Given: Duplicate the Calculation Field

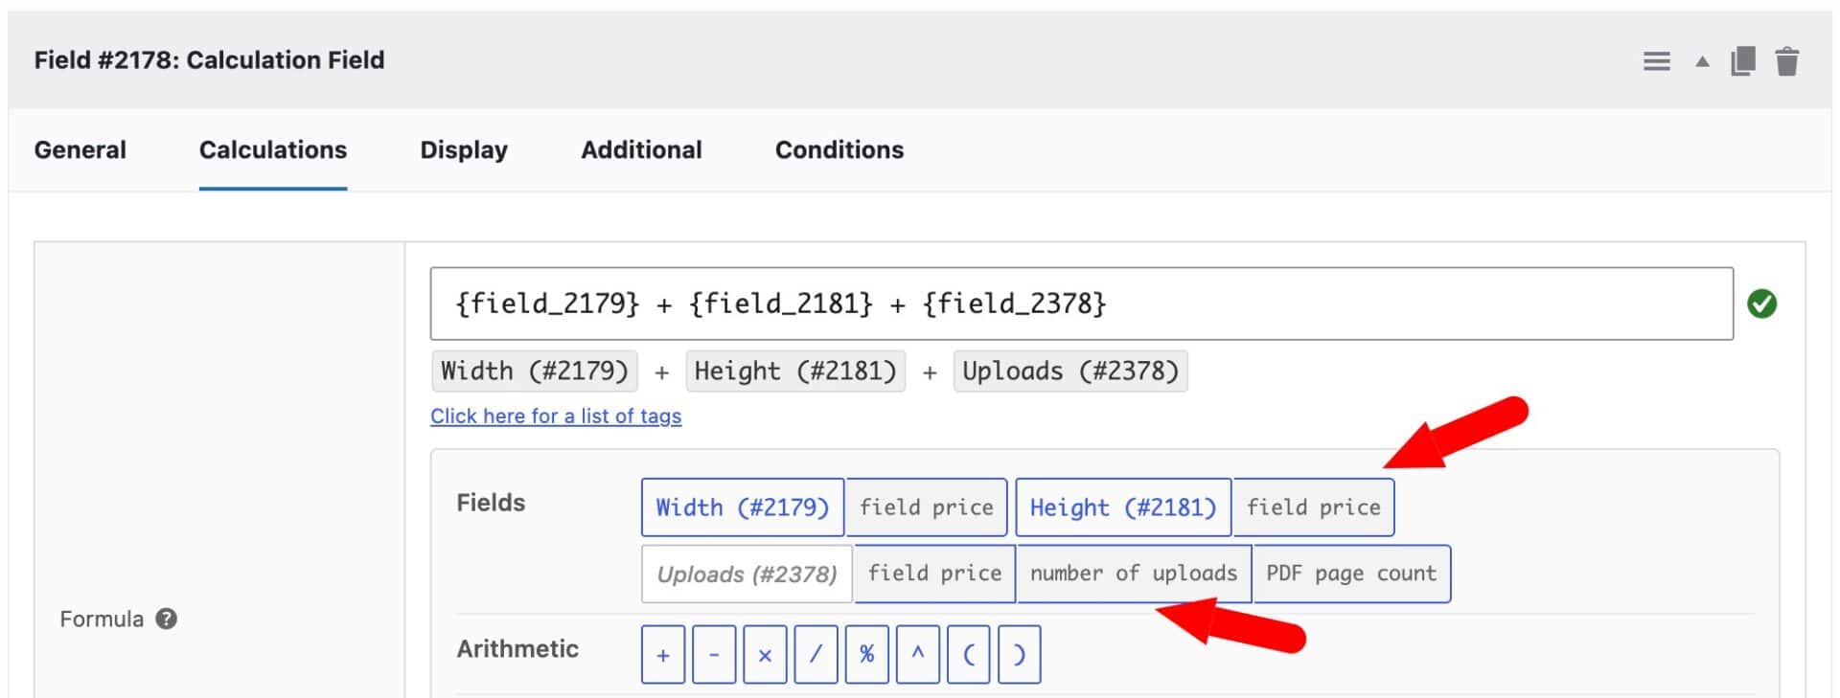Looking at the screenshot, I should click(1743, 61).
